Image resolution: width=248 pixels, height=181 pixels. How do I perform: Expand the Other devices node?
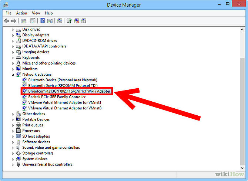13,114
